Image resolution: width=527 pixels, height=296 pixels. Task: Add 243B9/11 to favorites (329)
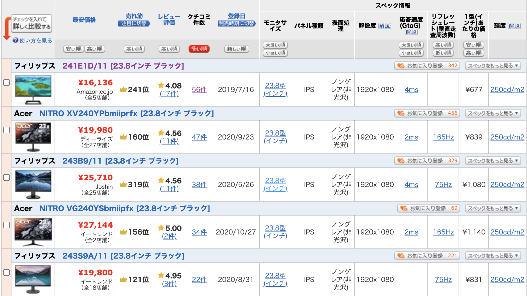coord(427,161)
